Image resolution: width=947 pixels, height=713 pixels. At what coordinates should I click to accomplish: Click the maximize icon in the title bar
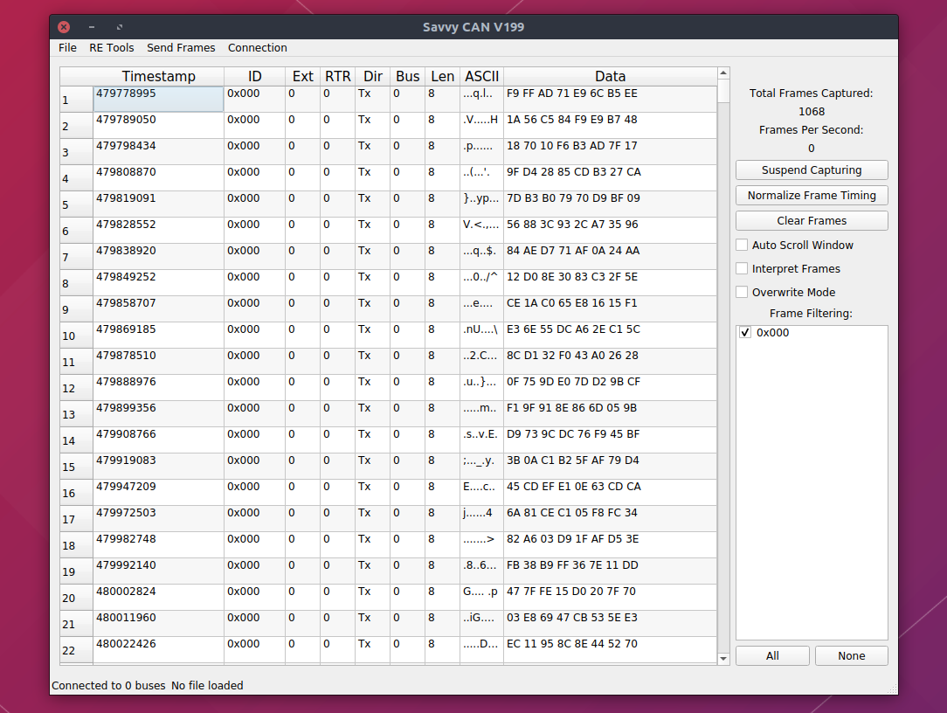pyautogui.click(x=121, y=27)
